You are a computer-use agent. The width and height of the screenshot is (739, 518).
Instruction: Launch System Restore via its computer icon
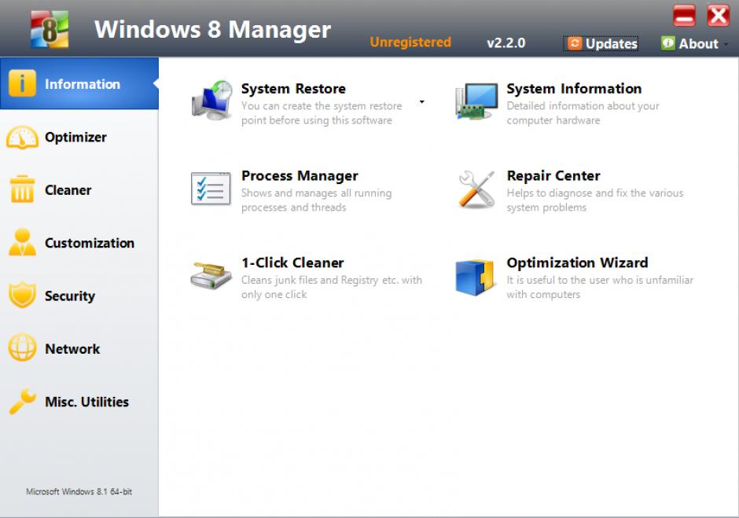[212, 100]
